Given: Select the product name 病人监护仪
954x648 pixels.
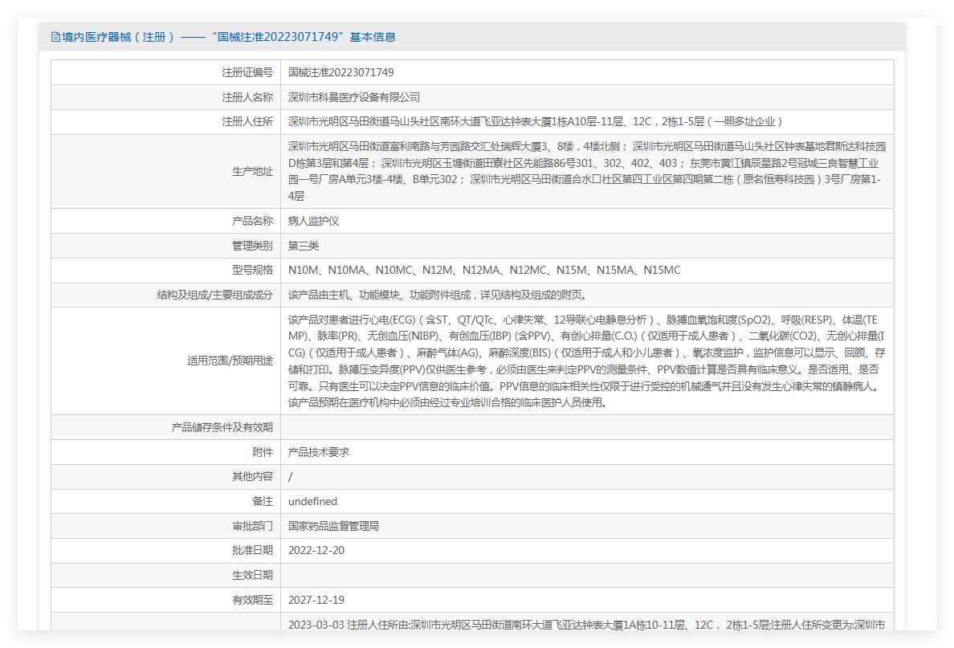Looking at the screenshot, I should (x=313, y=221).
